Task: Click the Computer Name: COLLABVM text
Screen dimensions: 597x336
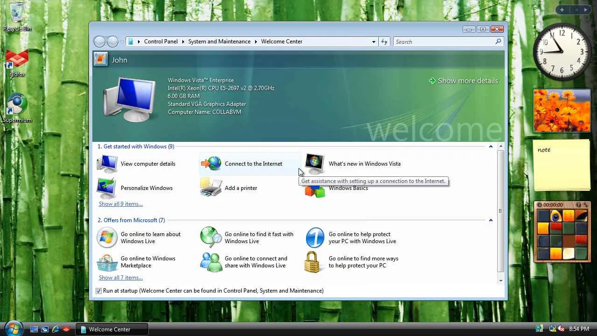Action: pos(204,112)
